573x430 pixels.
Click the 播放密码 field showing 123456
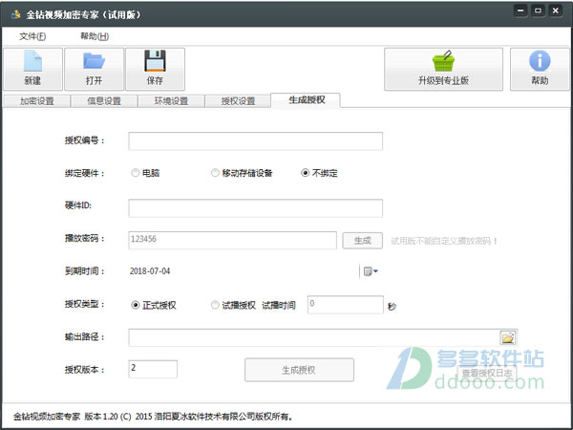click(232, 240)
